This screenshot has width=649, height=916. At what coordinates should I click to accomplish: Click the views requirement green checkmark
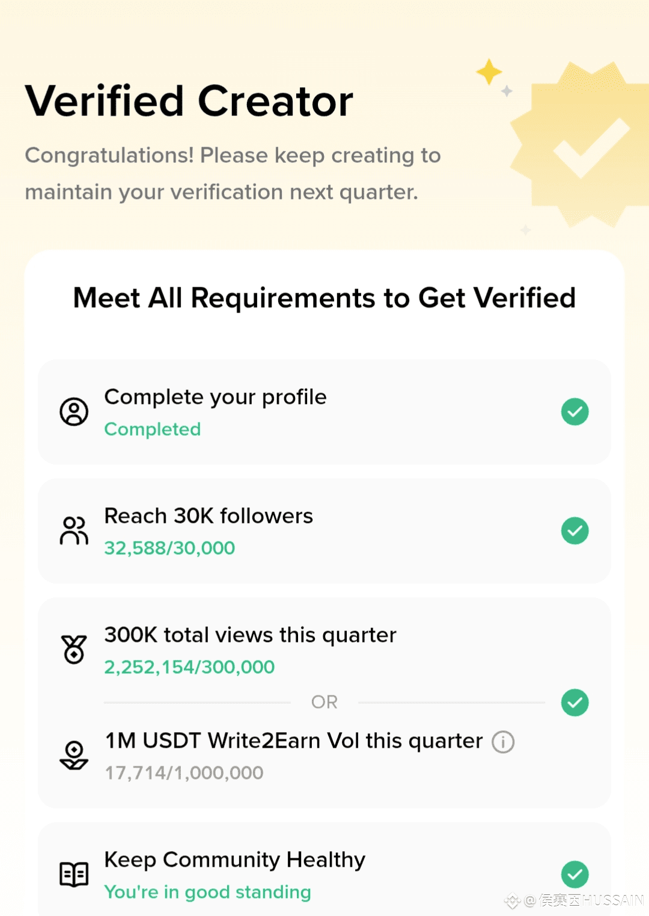pyautogui.click(x=574, y=703)
